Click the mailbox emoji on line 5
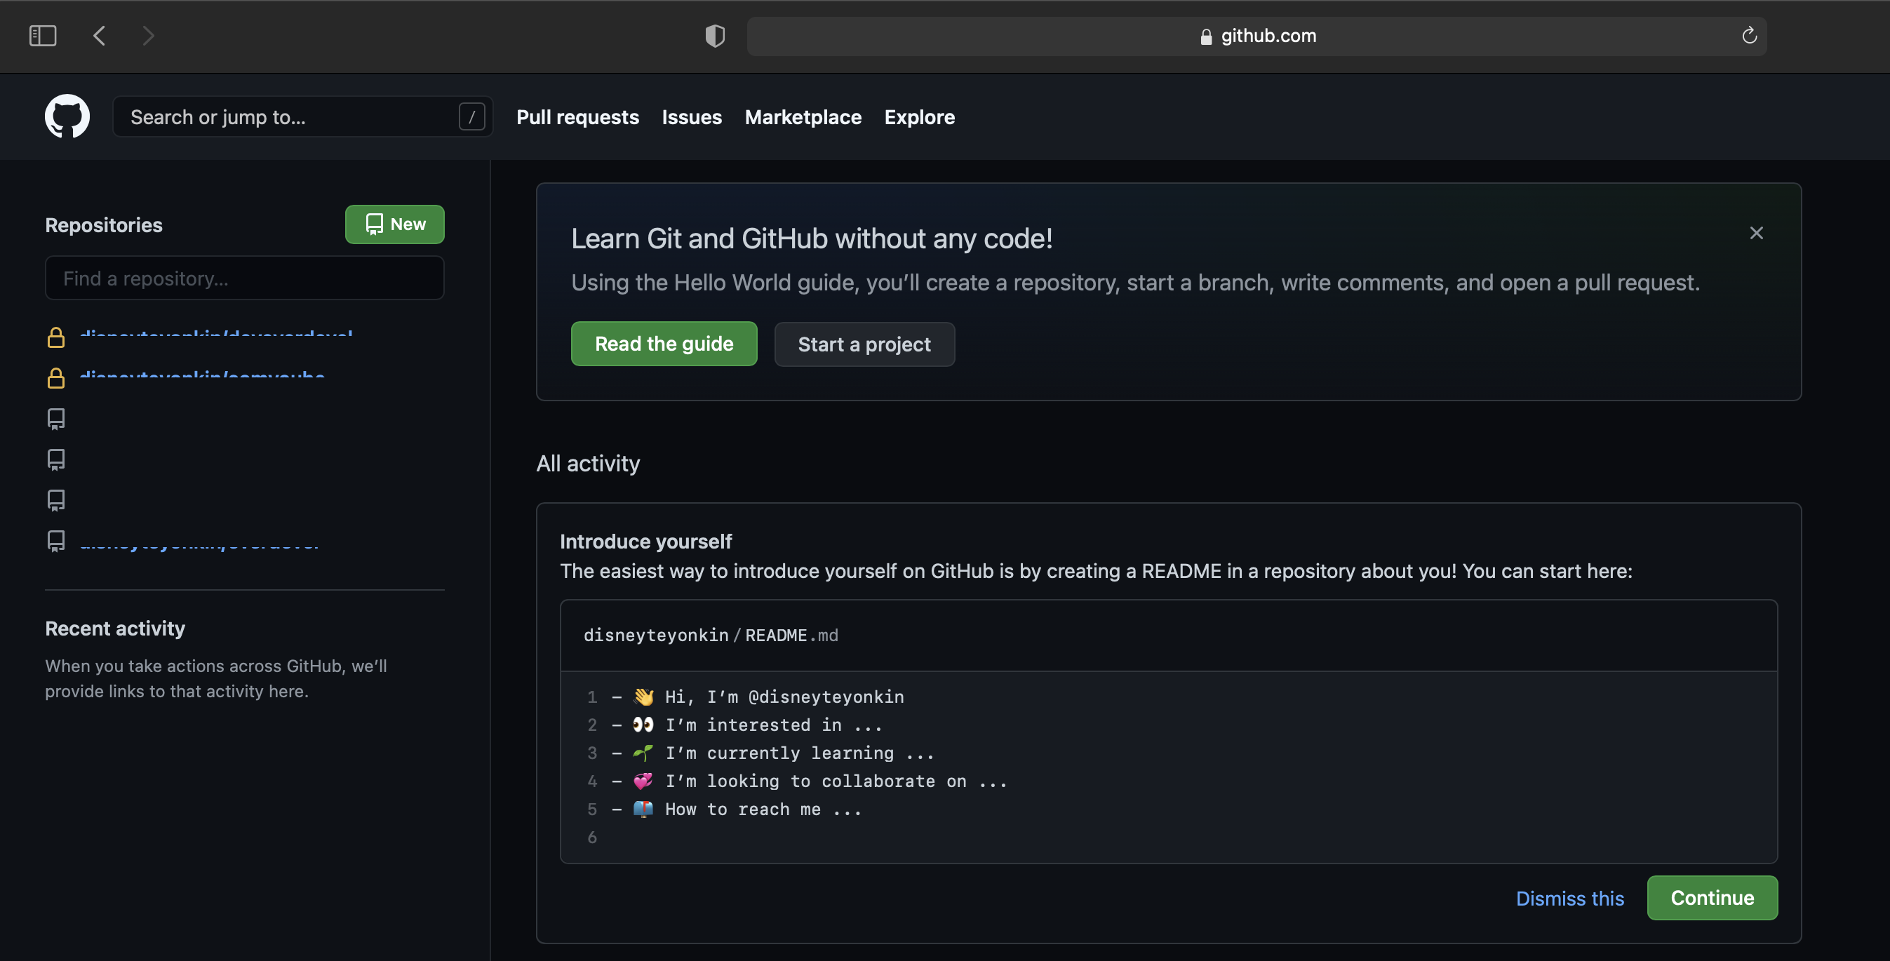 click(x=643, y=808)
